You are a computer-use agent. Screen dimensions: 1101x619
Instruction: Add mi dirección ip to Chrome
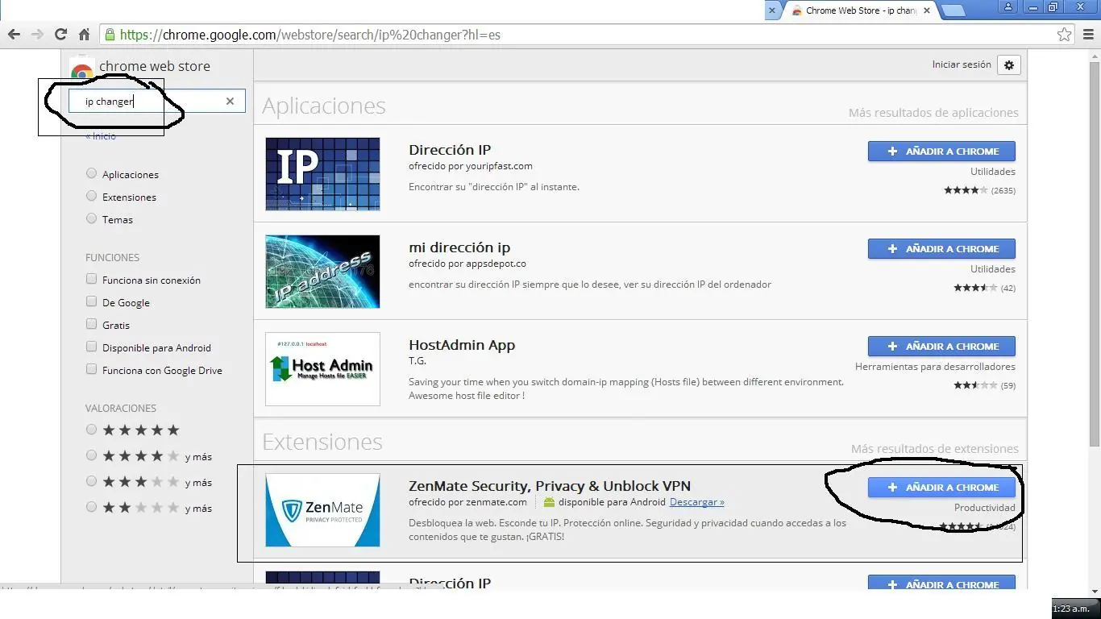point(941,249)
